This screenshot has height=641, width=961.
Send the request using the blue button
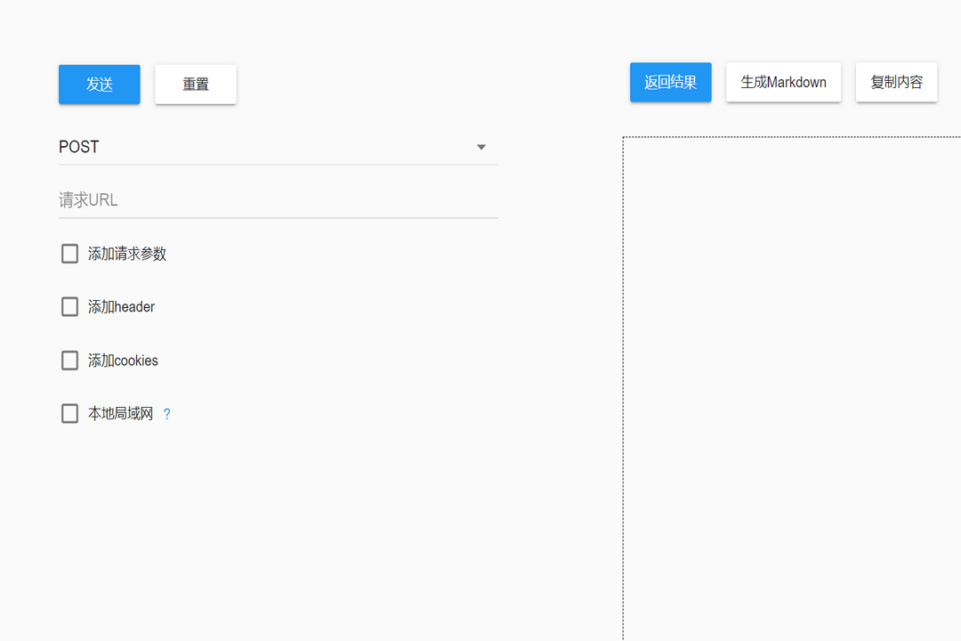99,84
